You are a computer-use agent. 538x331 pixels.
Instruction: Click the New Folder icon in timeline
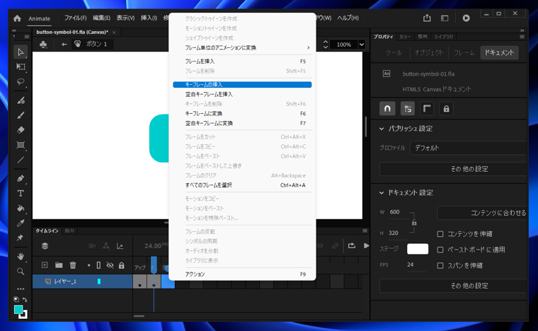59,265
